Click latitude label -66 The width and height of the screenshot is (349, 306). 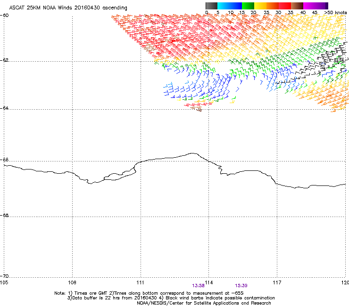[x=4, y=160]
